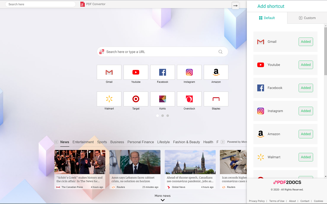Open the Facebook shortcut icon

pos(162,72)
